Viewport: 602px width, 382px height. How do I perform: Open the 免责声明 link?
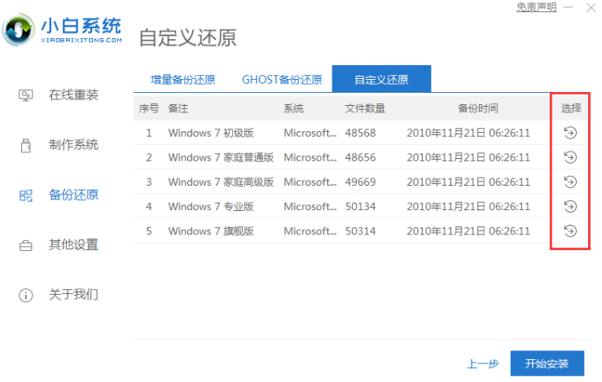tap(536, 7)
